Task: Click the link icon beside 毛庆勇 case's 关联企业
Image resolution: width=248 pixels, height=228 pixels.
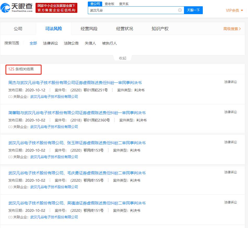Action: coord(10,187)
